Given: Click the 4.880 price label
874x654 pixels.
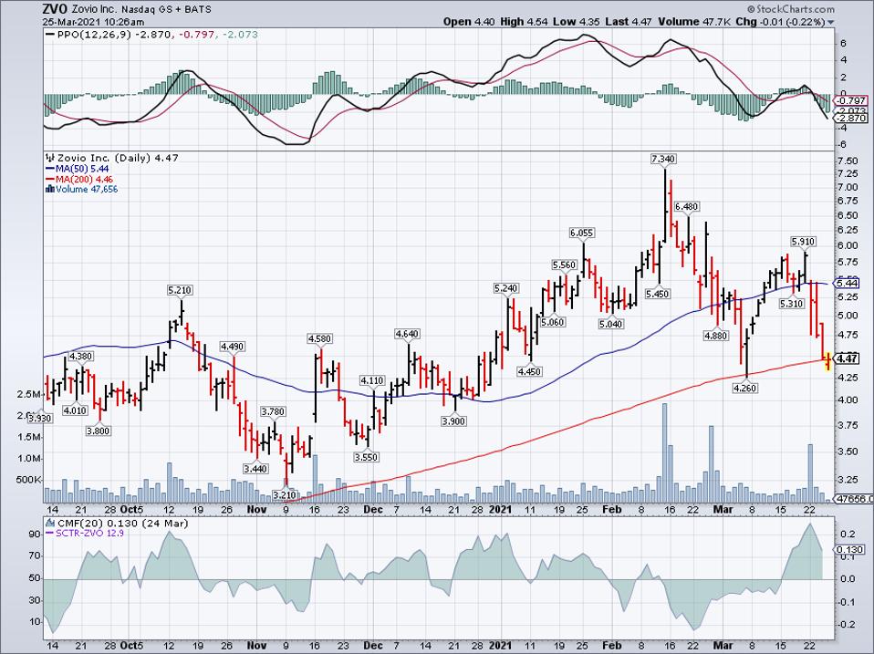Looking at the screenshot, I should point(715,336).
